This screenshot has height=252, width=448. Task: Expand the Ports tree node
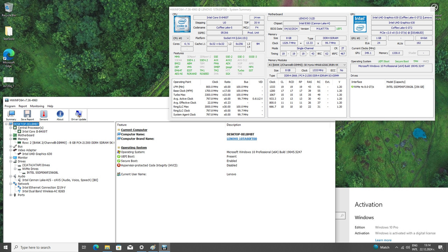pyautogui.click(x=10, y=195)
